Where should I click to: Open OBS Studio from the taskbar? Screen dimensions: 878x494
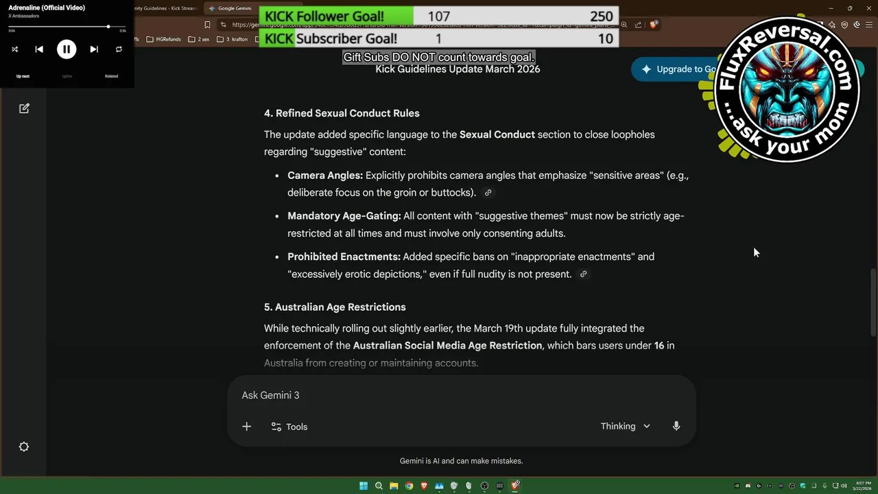click(484, 486)
